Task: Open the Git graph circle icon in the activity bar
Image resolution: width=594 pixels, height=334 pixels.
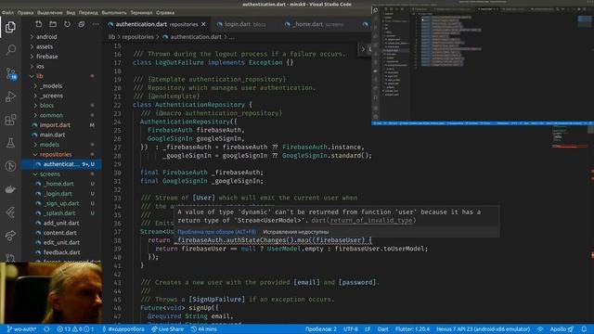Action: 10,166
